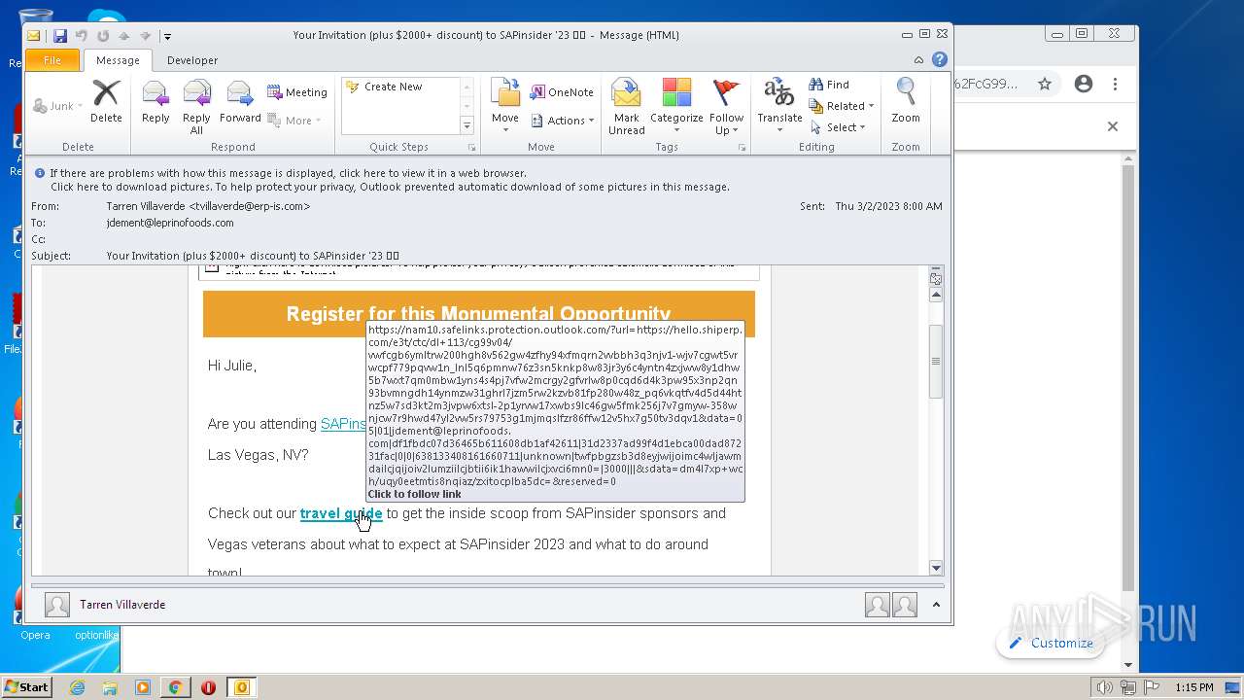
Task: Click the Save icon in quick access
Action: pyautogui.click(x=60, y=36)
